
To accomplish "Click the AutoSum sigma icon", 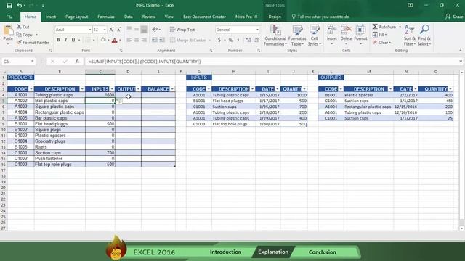I will [x=375, y=27].
